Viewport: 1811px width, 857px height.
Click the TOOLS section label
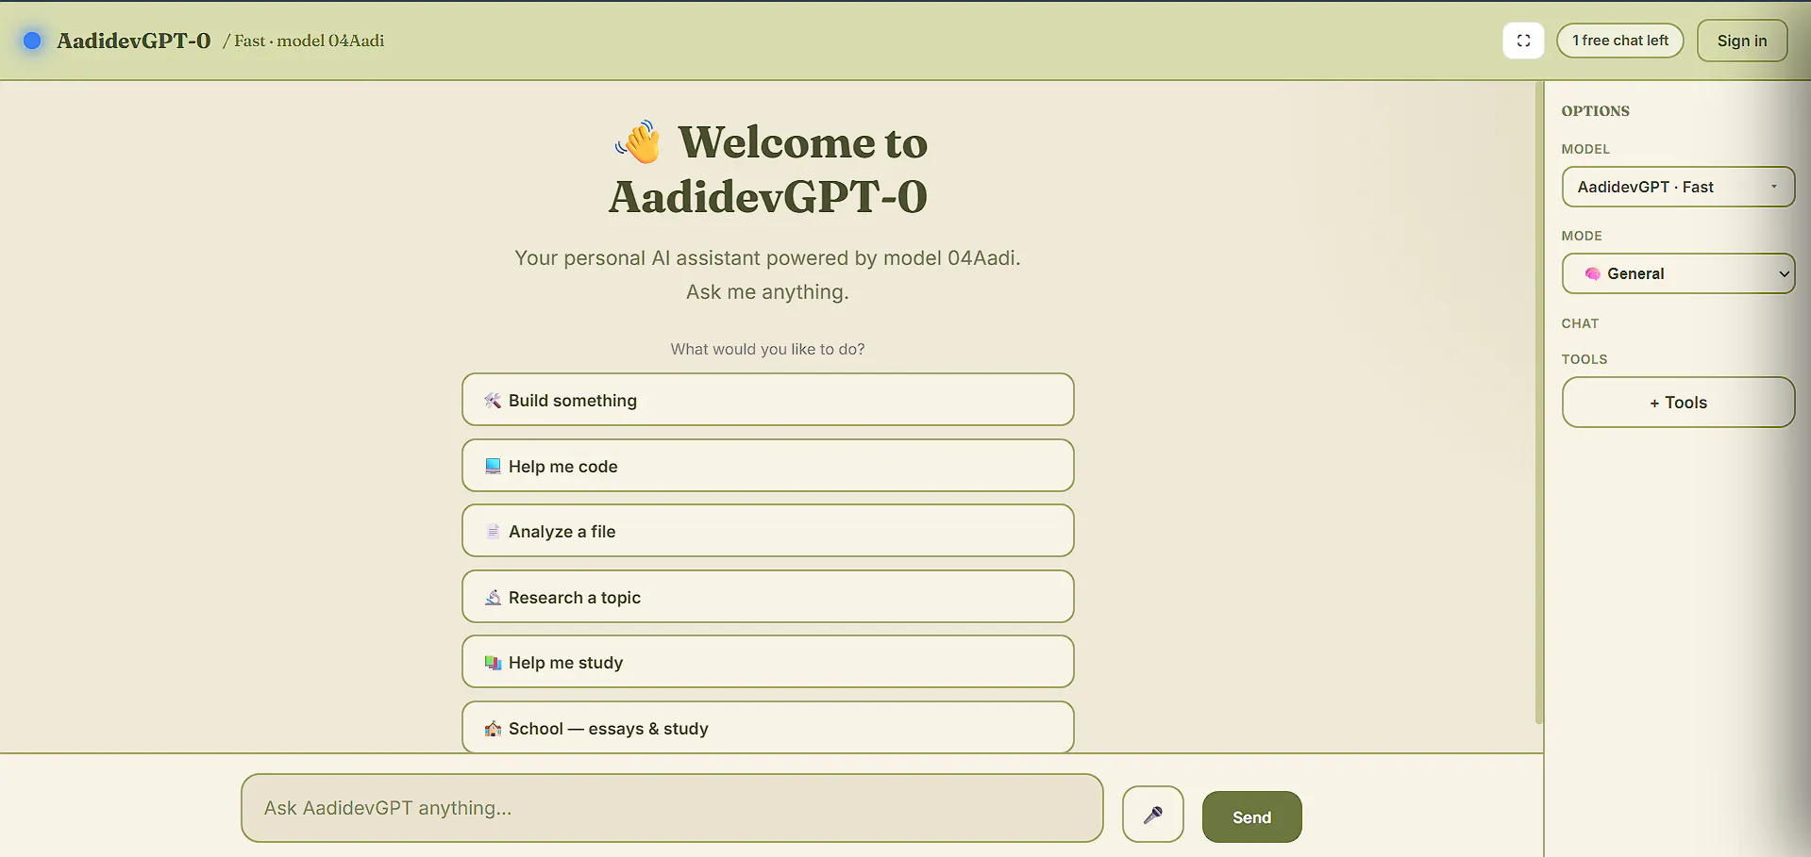(x=1584, y=359)
